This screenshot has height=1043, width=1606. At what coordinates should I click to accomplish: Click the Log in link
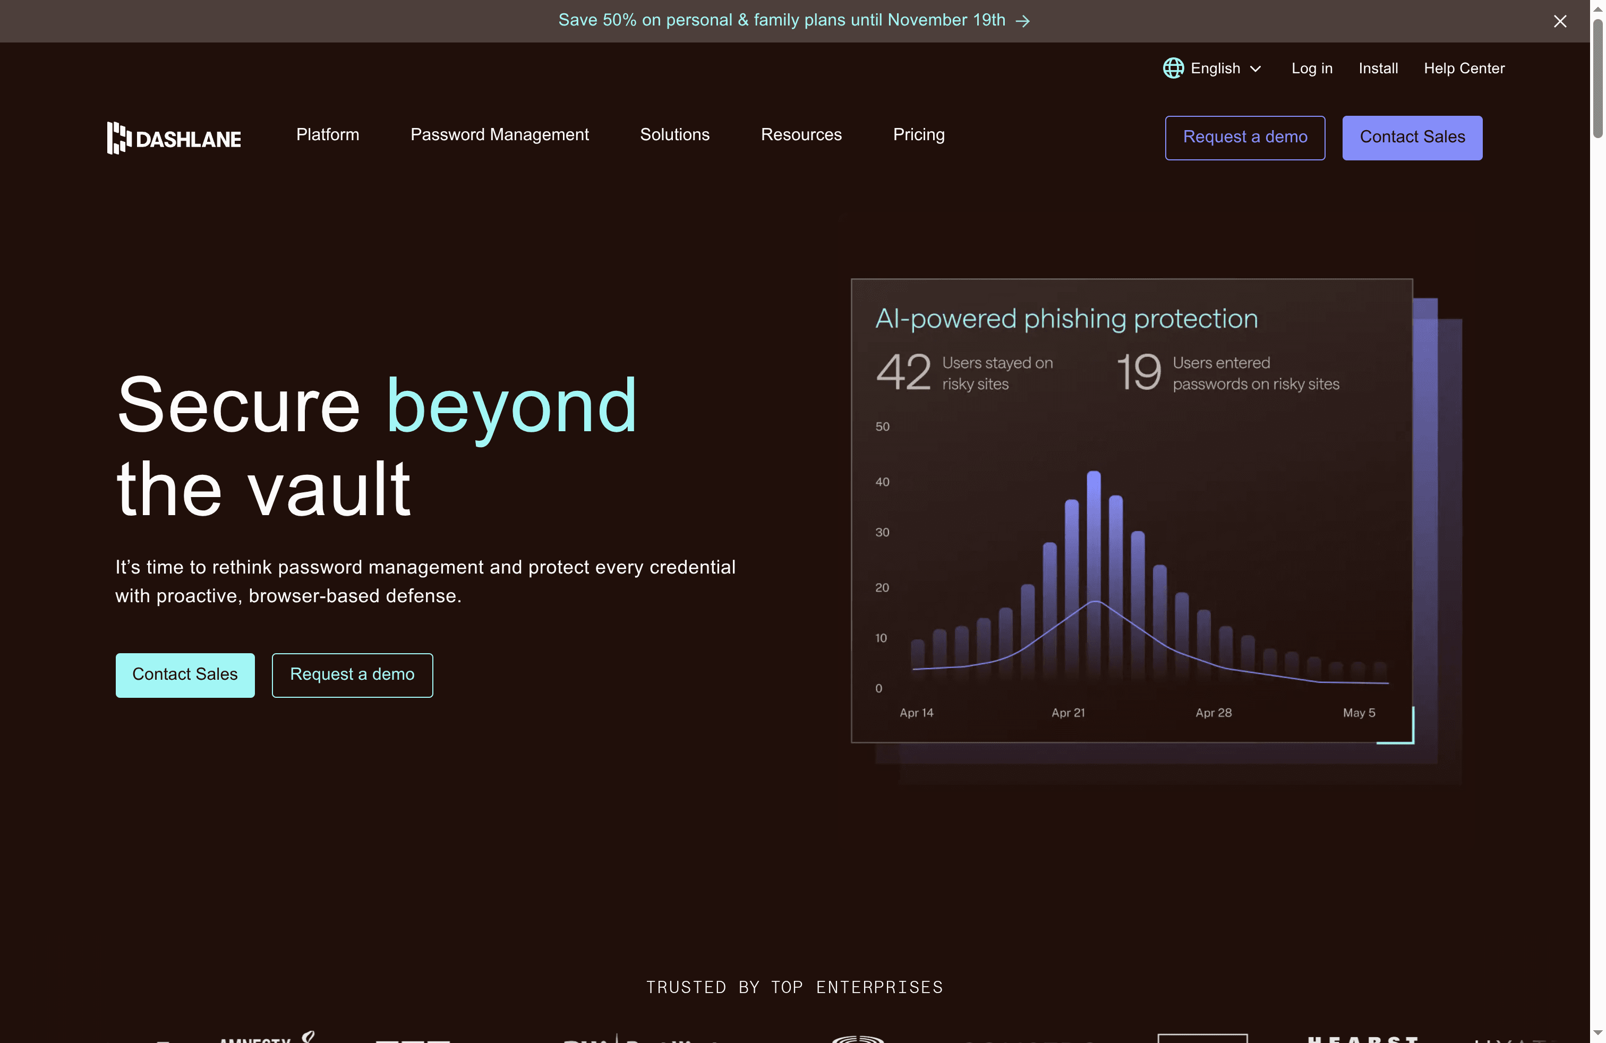coord(1312,68)
